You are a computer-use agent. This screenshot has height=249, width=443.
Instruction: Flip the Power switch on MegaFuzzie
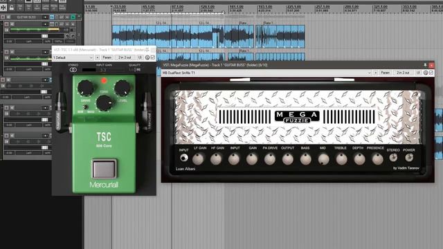click(x=409, y=158)
